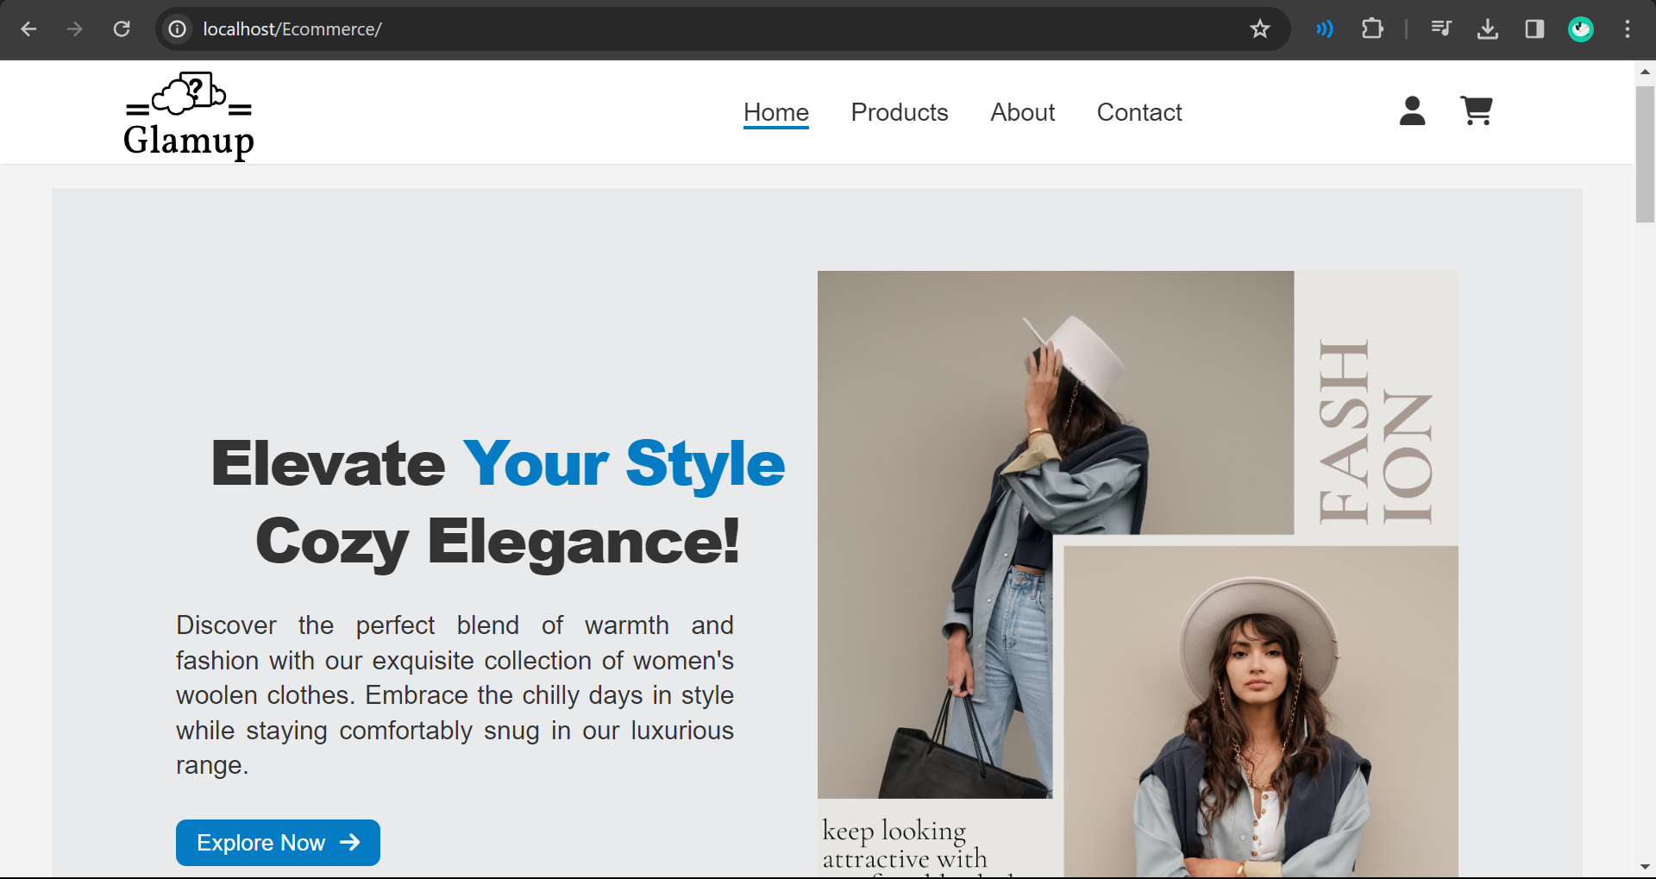Click the vertical FASHION text on image

pyautogui.click(x=1376, y=431)
